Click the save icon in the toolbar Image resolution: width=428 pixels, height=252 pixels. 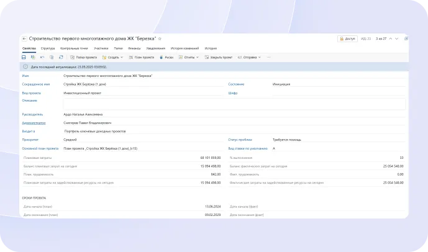(x=24, y=57)
